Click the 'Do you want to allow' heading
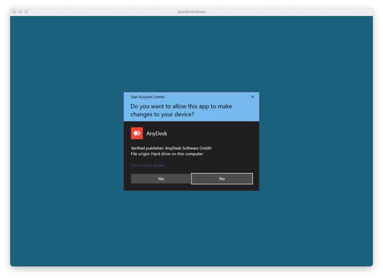Screen dimensions: 383x279 point(181,110)
